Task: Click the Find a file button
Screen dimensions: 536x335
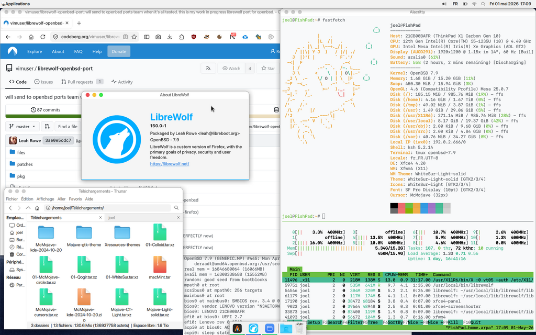Action: tap(68, 127)
